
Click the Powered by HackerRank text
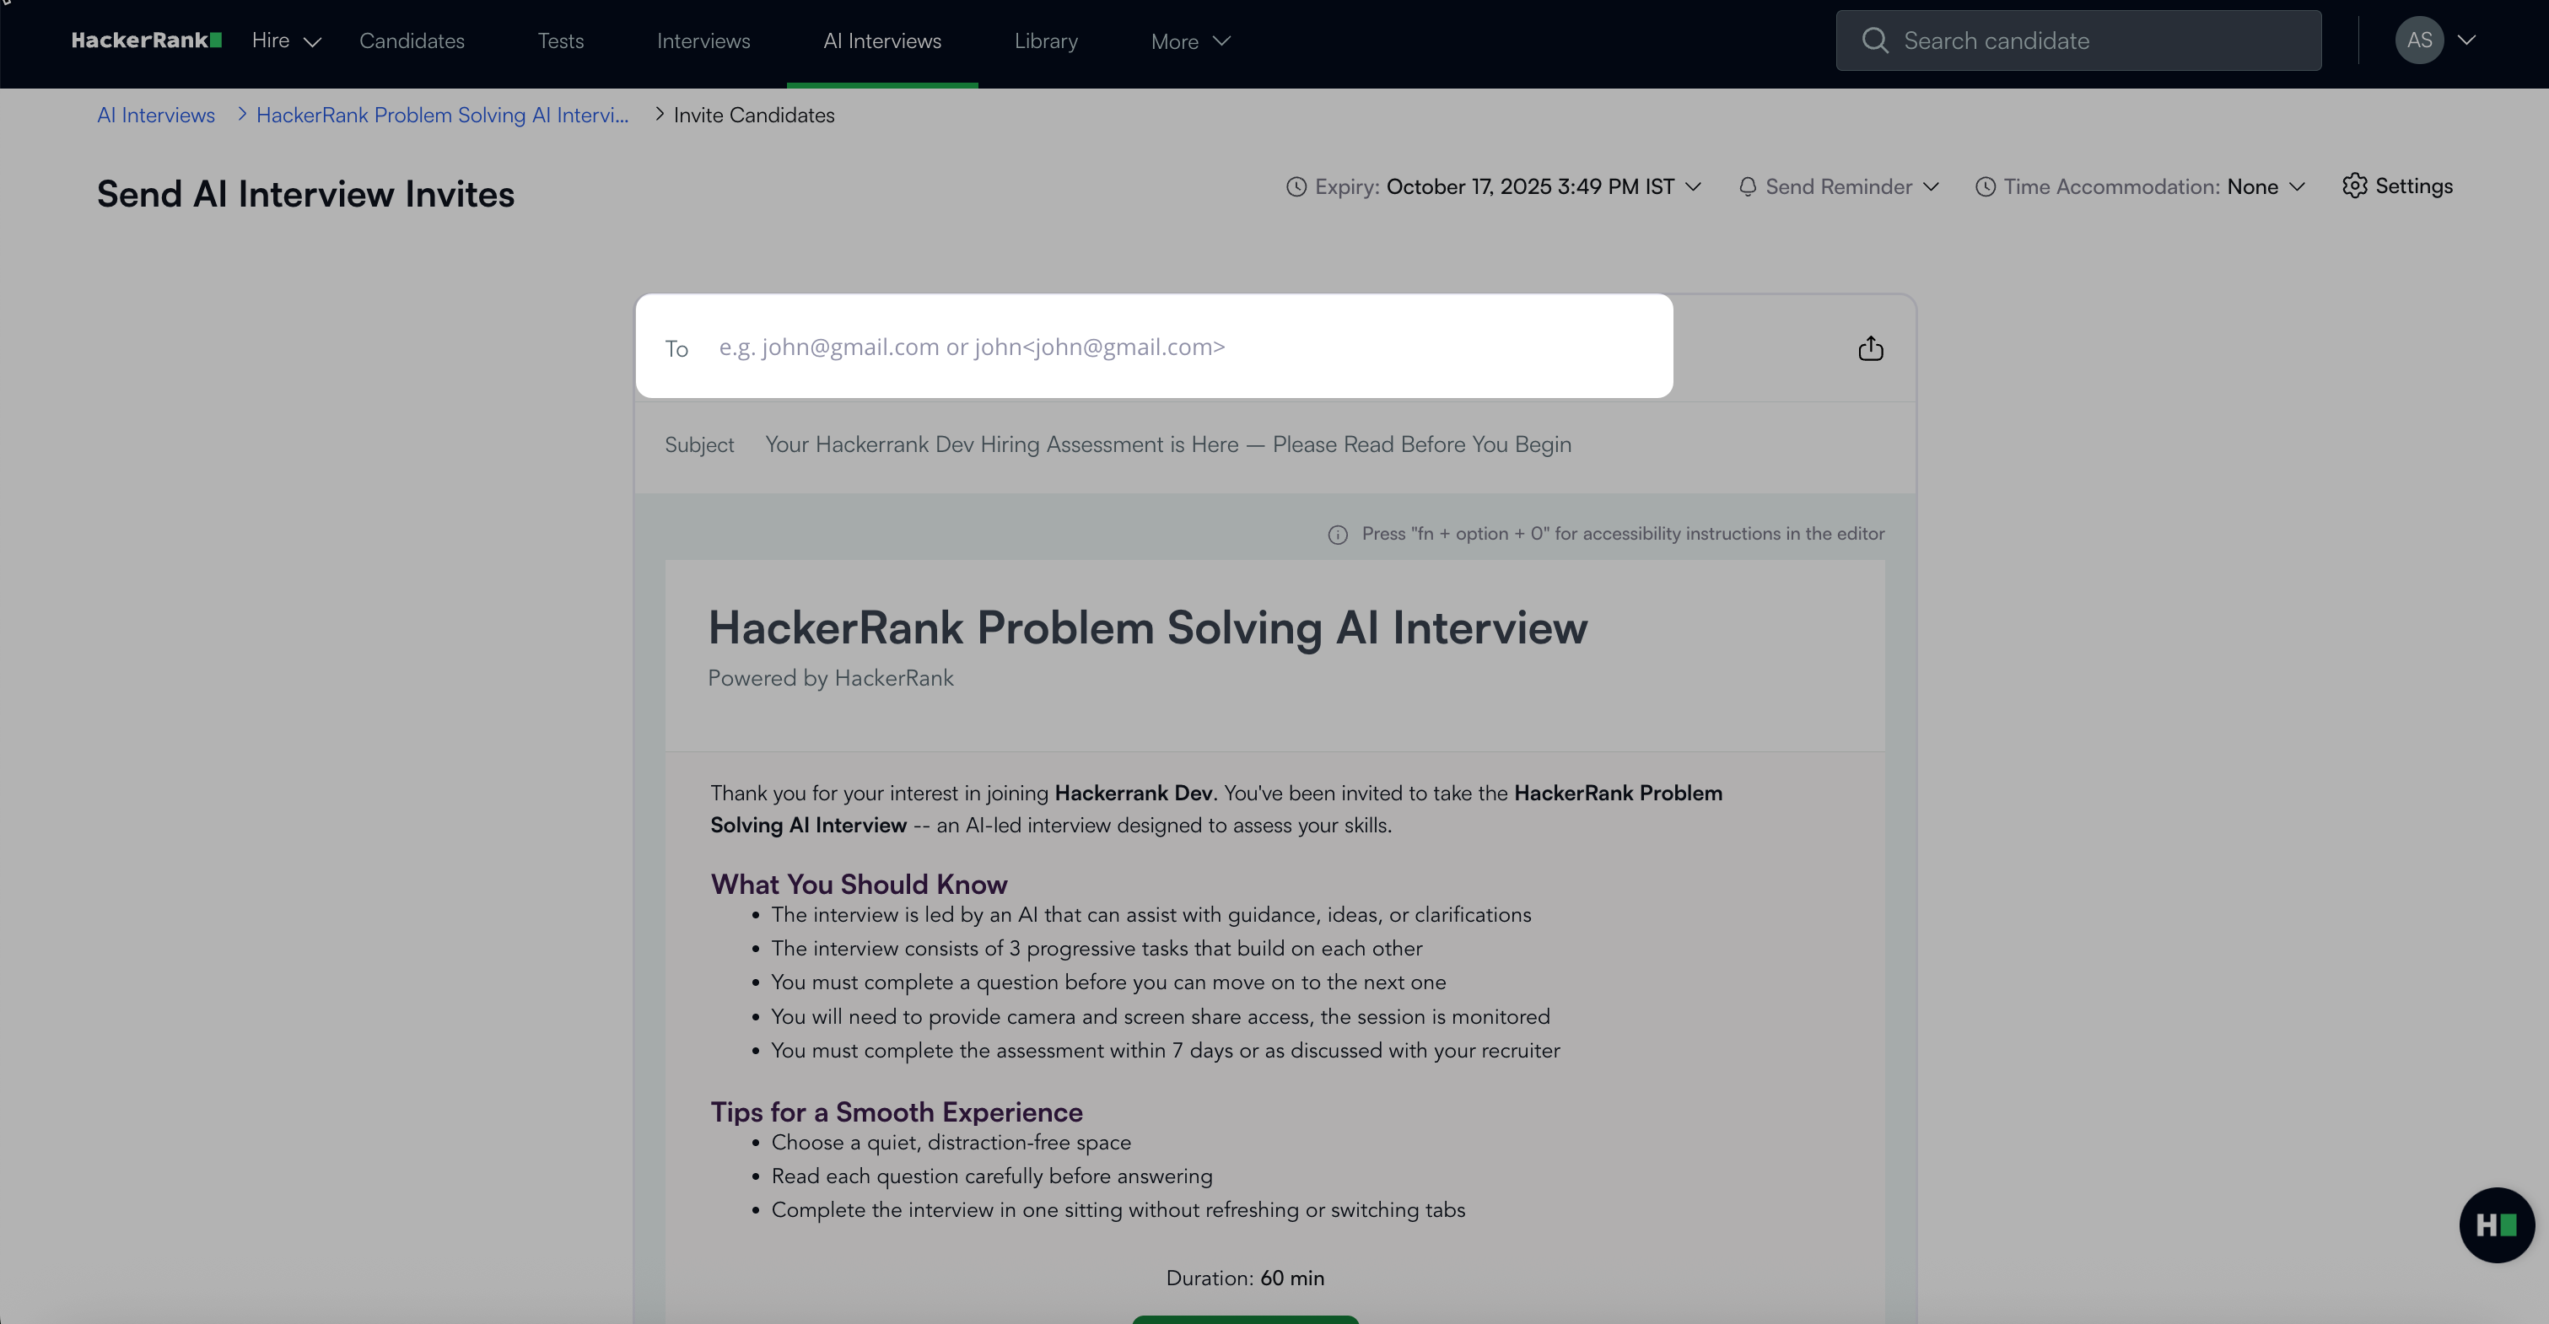click(x=831, y=679)
